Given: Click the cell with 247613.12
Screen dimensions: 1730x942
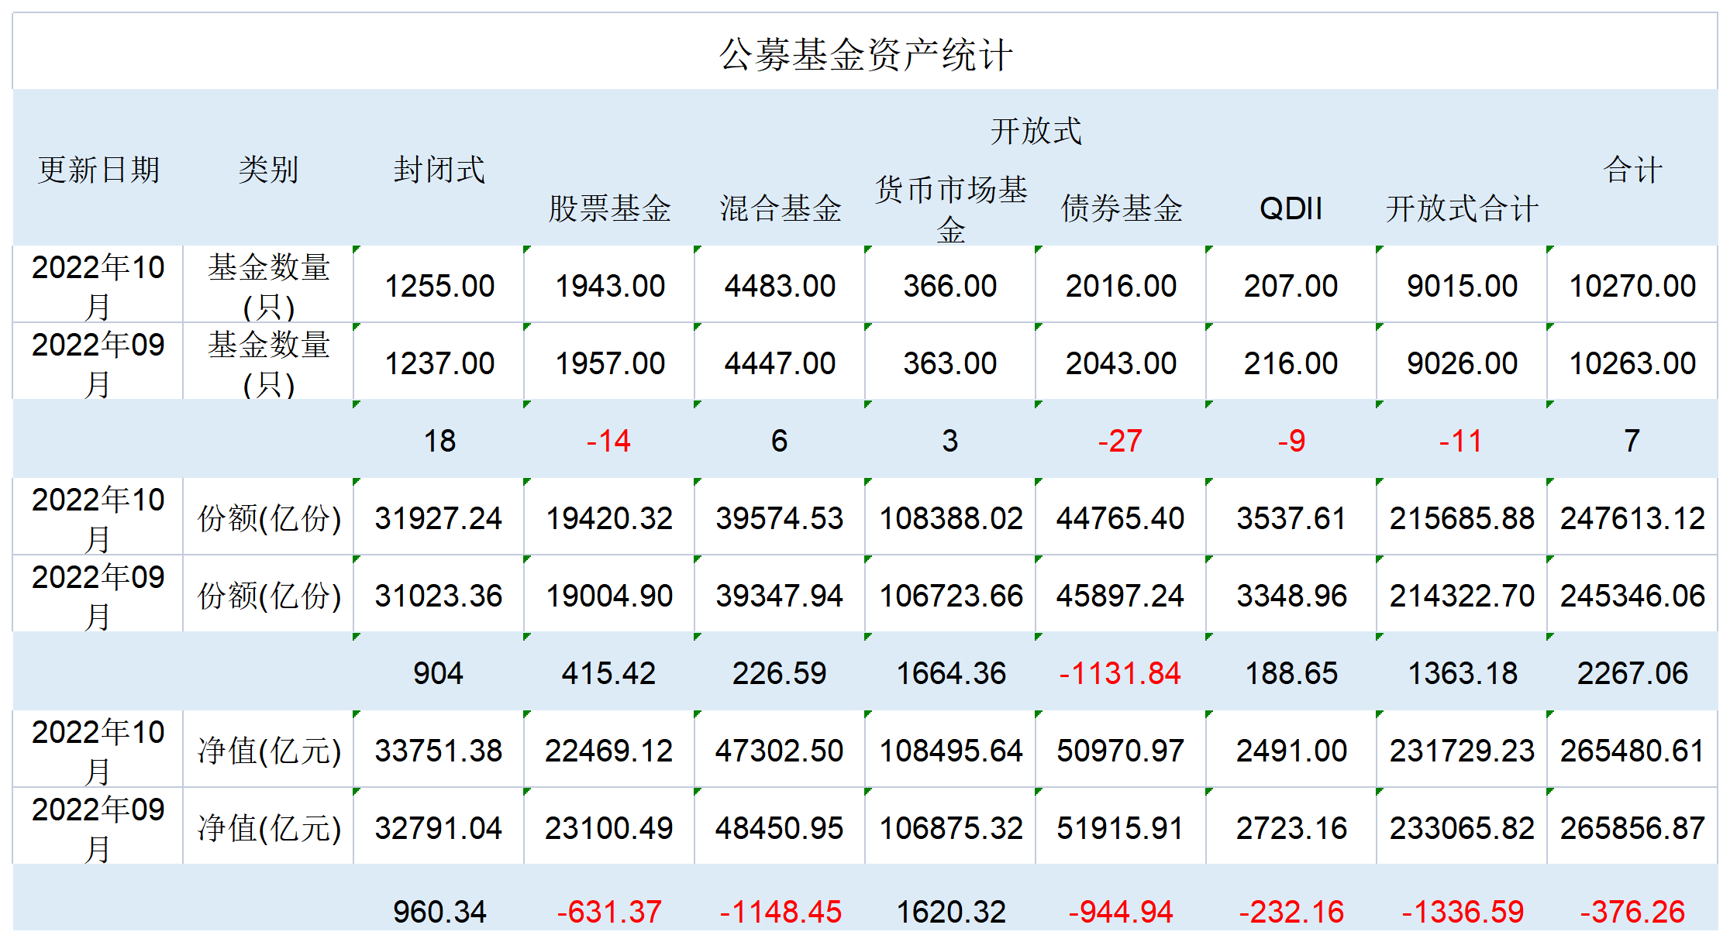Looking at the screenshot, I should tap(1632, 518).
